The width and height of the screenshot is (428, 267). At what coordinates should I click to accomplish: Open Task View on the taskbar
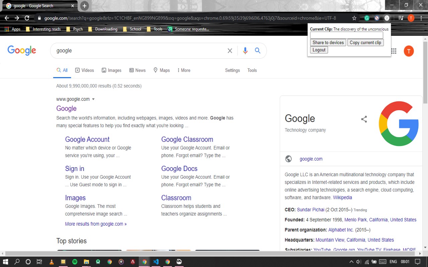(39, 262)
